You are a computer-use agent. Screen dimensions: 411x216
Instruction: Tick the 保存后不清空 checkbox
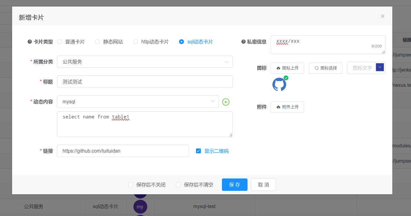[178, 185]
